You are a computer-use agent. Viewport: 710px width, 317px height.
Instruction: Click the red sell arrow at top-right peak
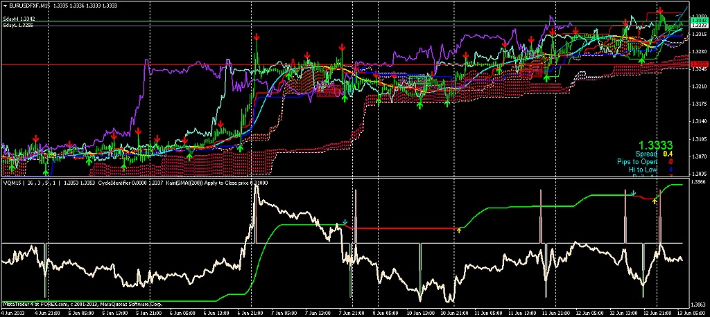click(x=661, y=11)
